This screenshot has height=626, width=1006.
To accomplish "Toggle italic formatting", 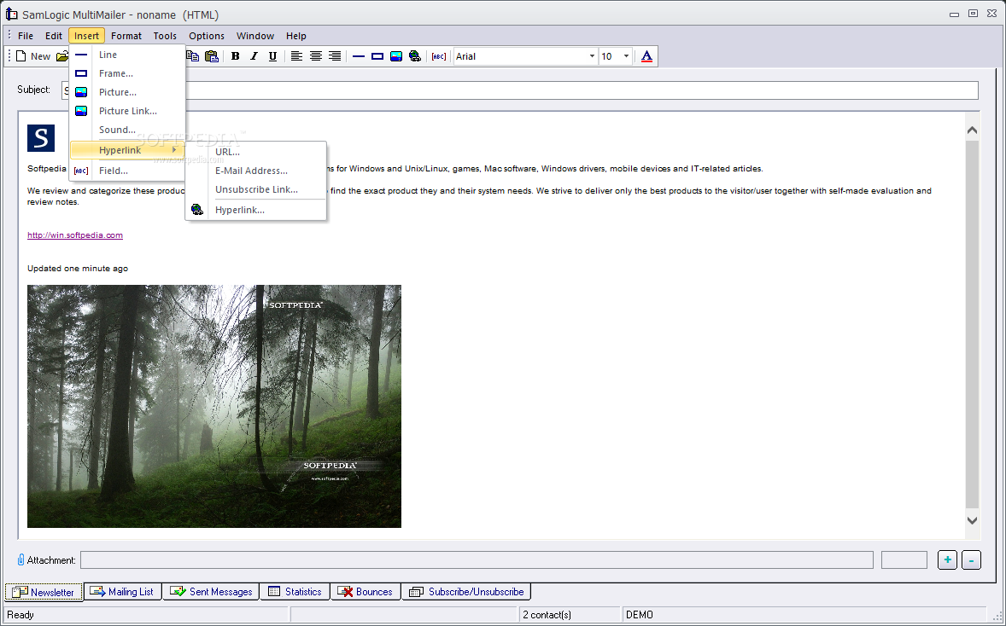I will coord(254,56).
